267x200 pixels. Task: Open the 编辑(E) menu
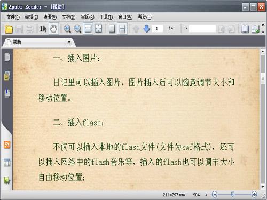click(32, 17)
